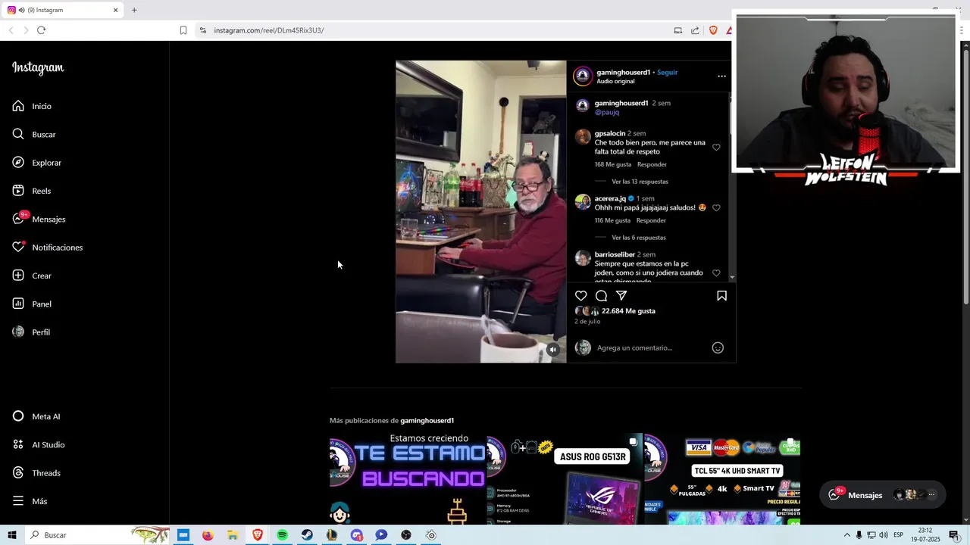Viewport: 970px width, 545px height.
Task: Click the comments panel scrollbar down arrow
Action: (x=731, y=278)
